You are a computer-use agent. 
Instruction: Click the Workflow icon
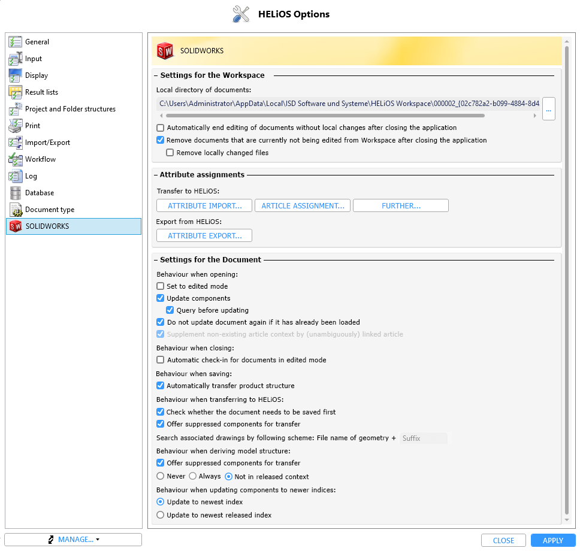(15, 159)
